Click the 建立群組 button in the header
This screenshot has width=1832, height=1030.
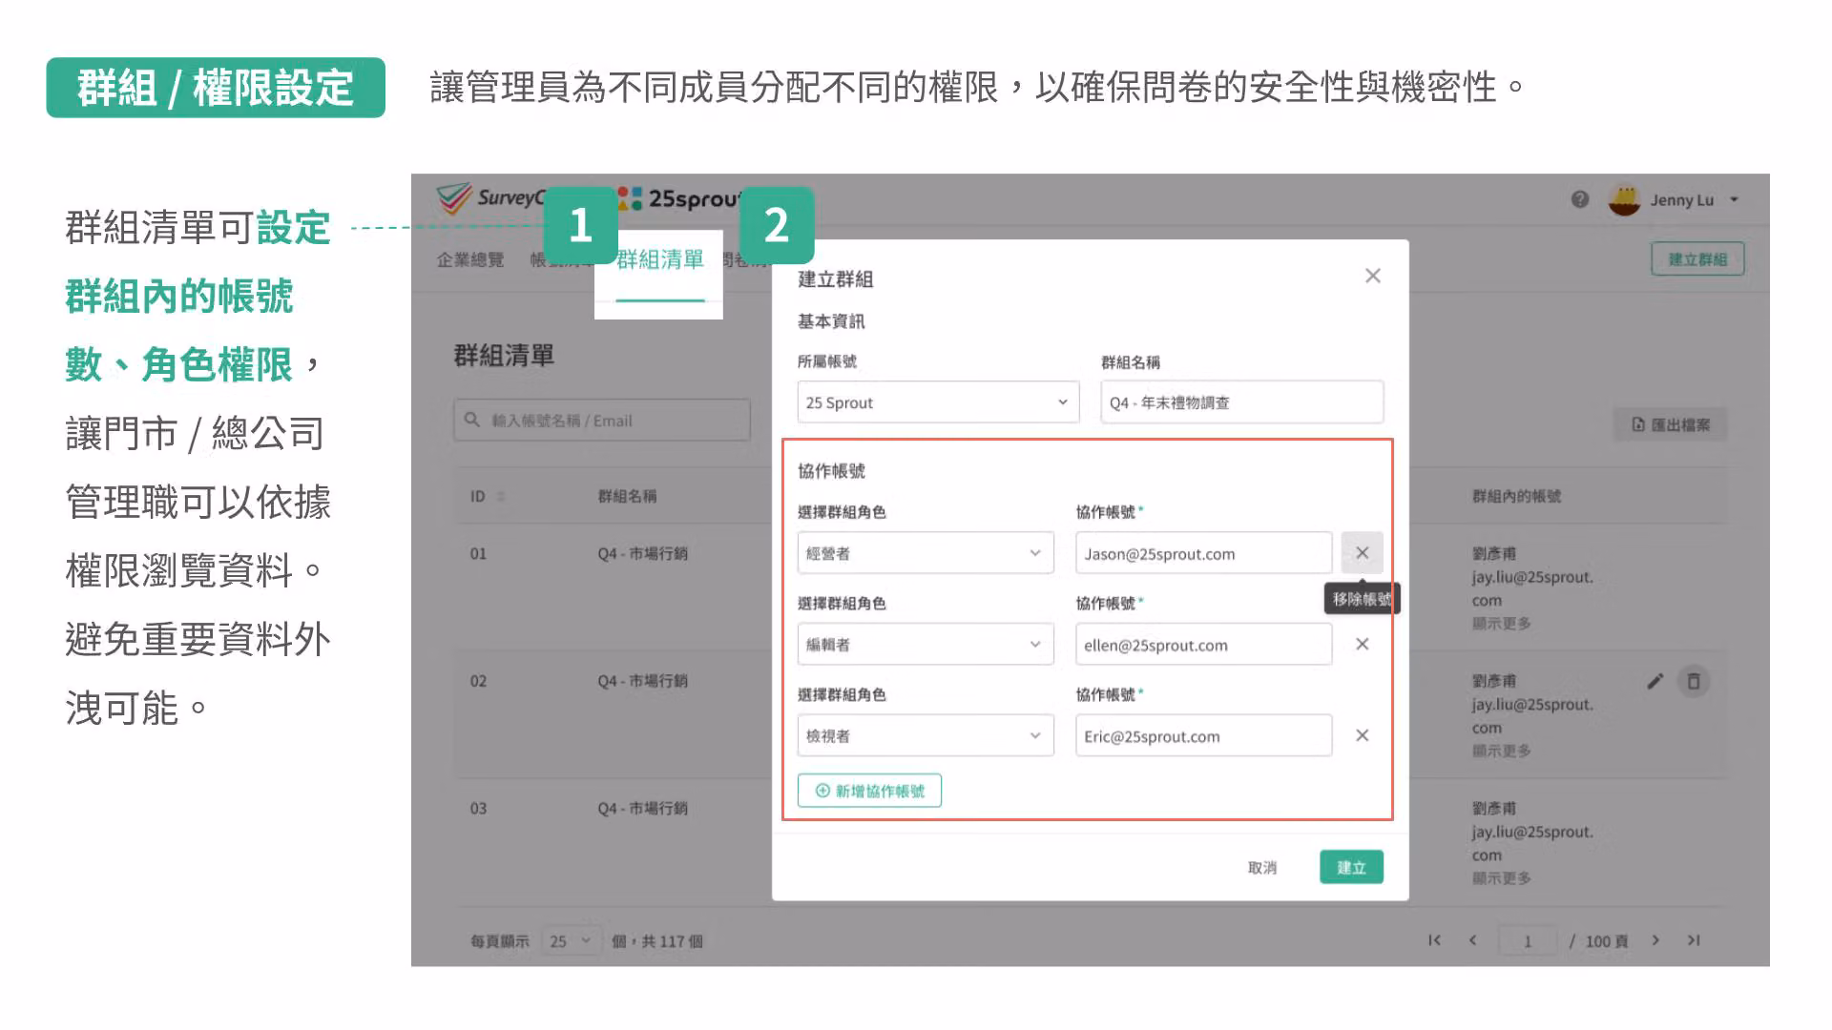1697,258
